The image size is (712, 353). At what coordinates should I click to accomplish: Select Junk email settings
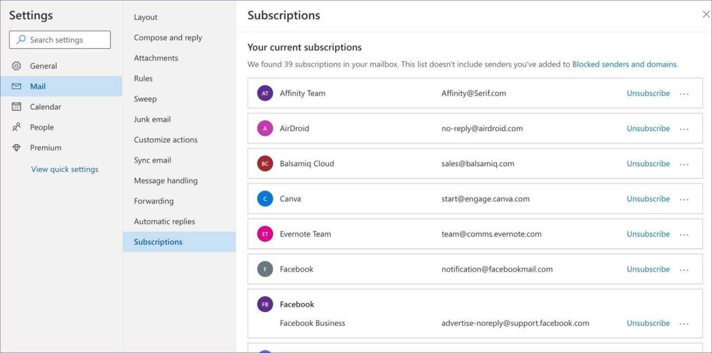[152, 119]
